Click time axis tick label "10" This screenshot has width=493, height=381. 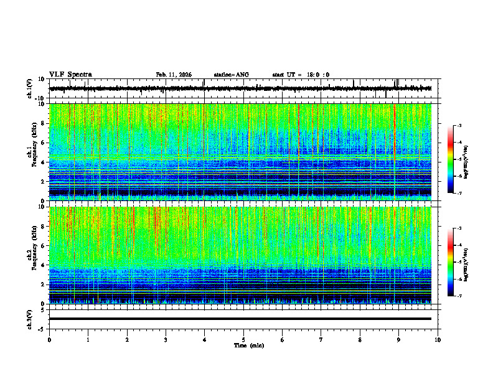[x=438, y=340]
